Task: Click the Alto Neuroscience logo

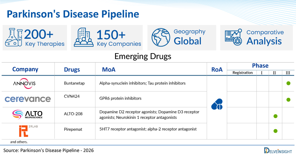Action: (27, 114)
